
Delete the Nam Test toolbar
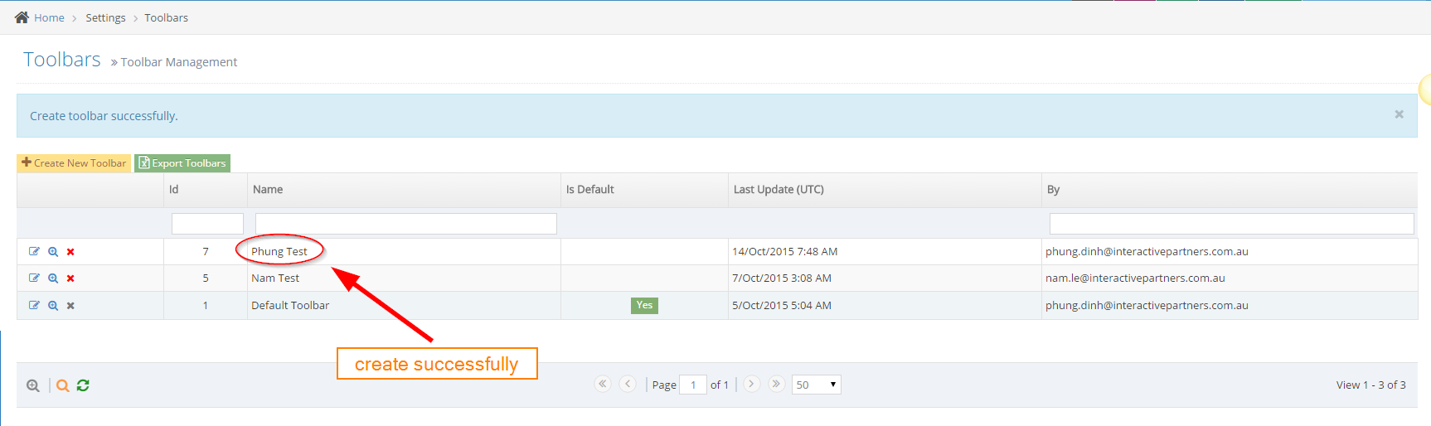click(x=70, y=278)
